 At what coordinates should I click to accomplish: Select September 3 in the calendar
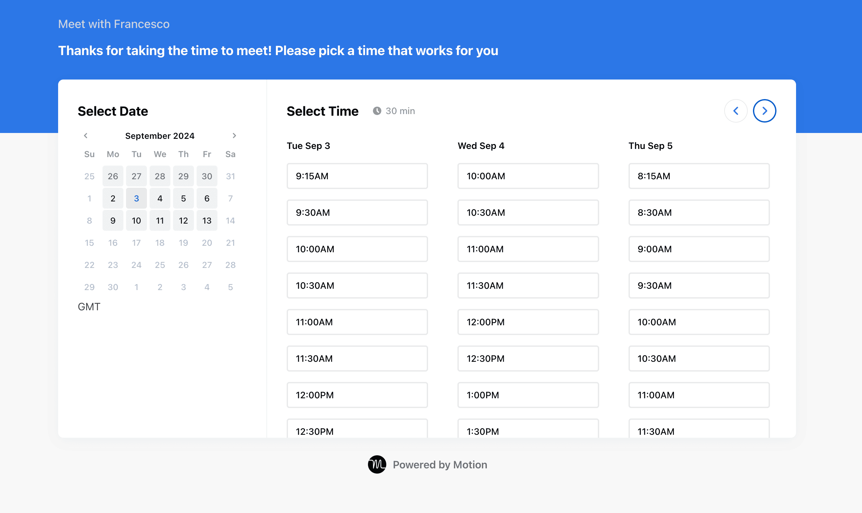pos(136,198)
